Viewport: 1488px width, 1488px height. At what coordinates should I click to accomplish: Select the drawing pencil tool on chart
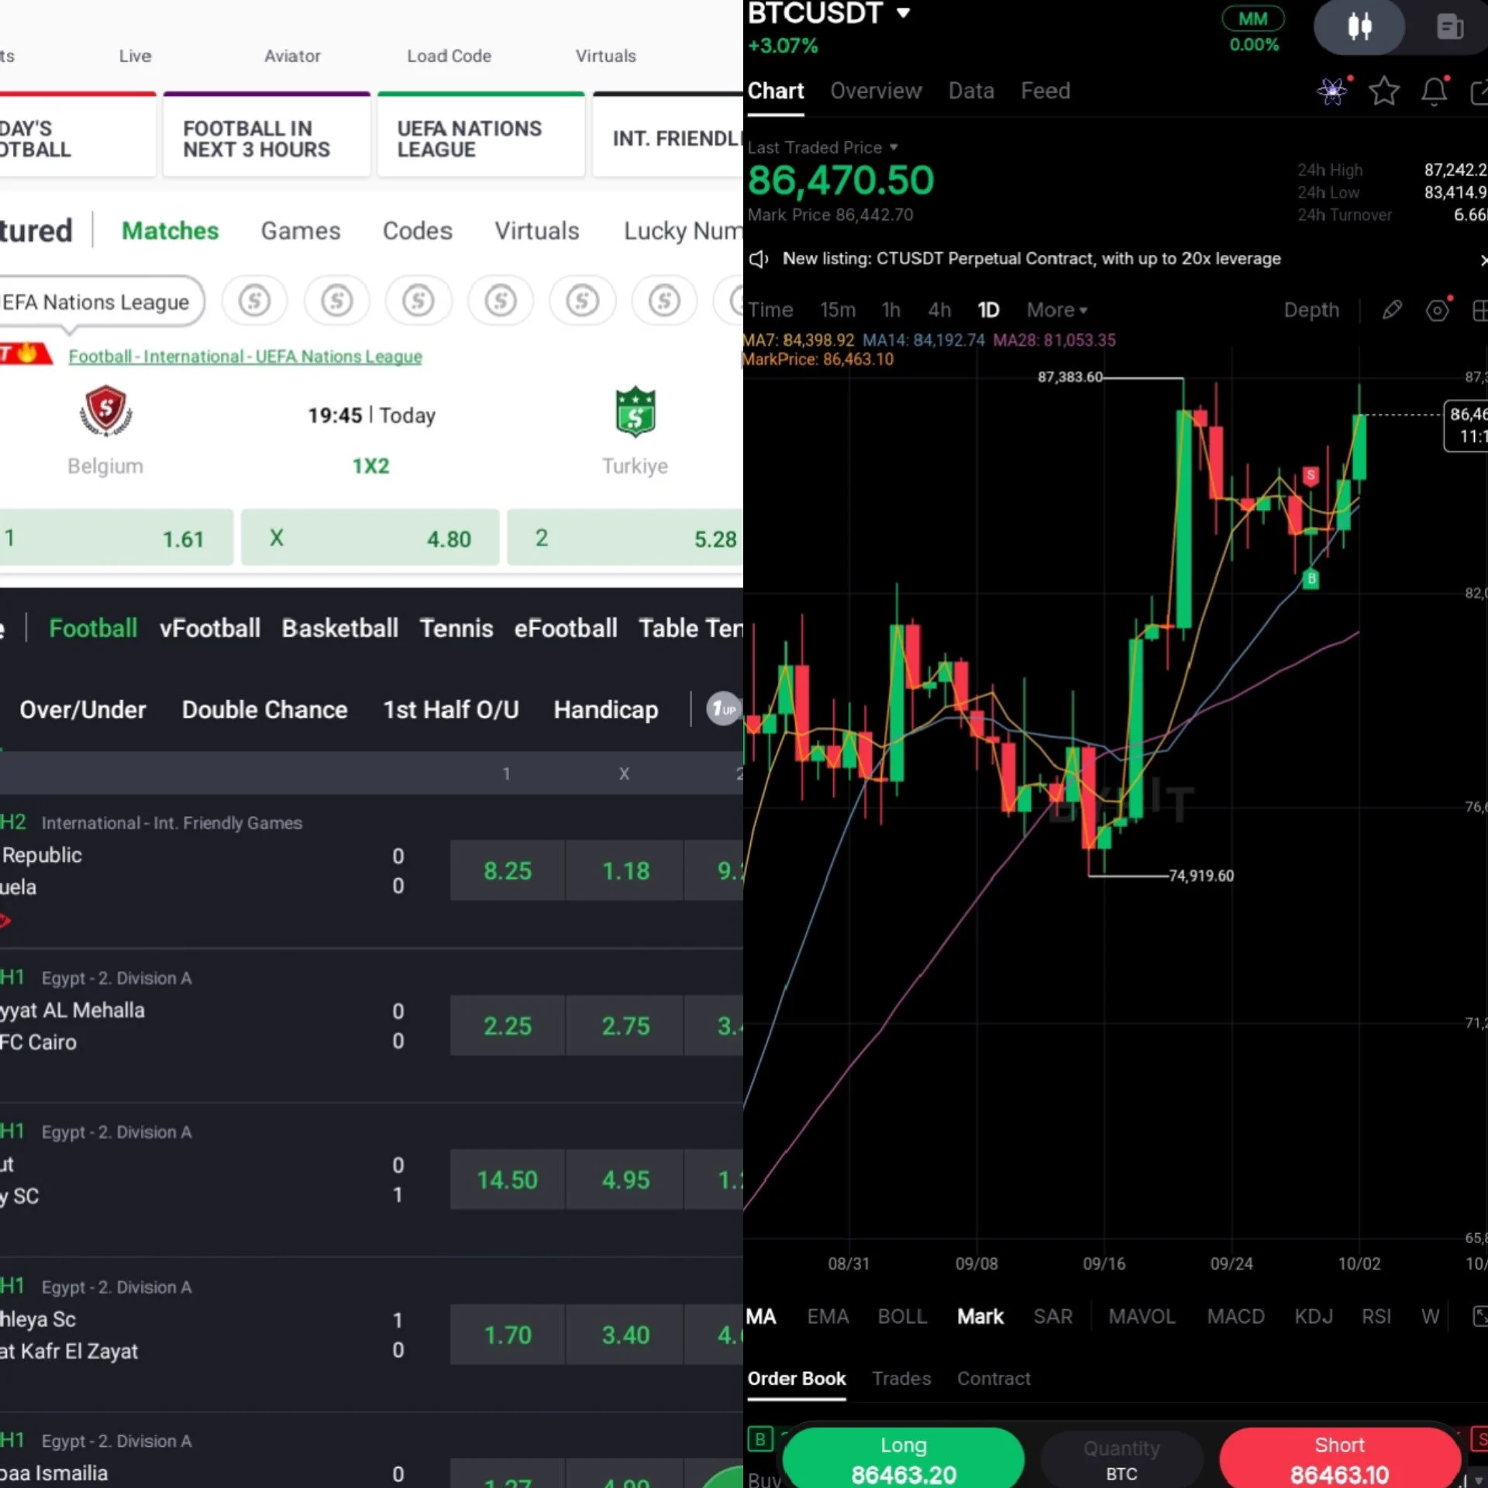[x=1392, y=310]
